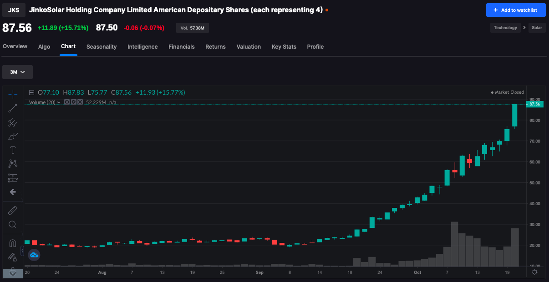Image resolution: width=549 pixels, height=282 pixels.
Task: Switch to the Overview tab
Action: click(15, 46)
